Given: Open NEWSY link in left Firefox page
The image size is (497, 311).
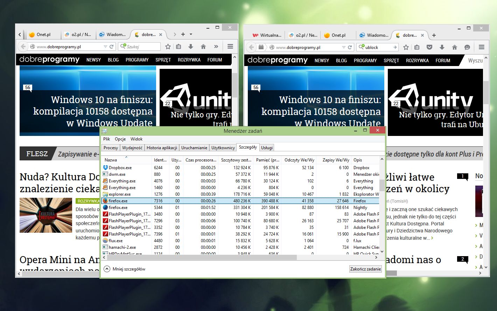Looking at the screenshot, I should [x=93, y=60].
